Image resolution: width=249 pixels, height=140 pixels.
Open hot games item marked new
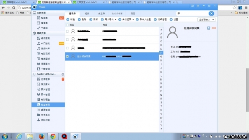[x=48, y=43]
